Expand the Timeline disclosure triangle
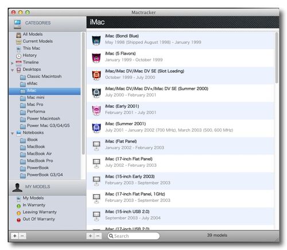Image resolution: width=287 pixels, height=250 pixels. [12, 63]
